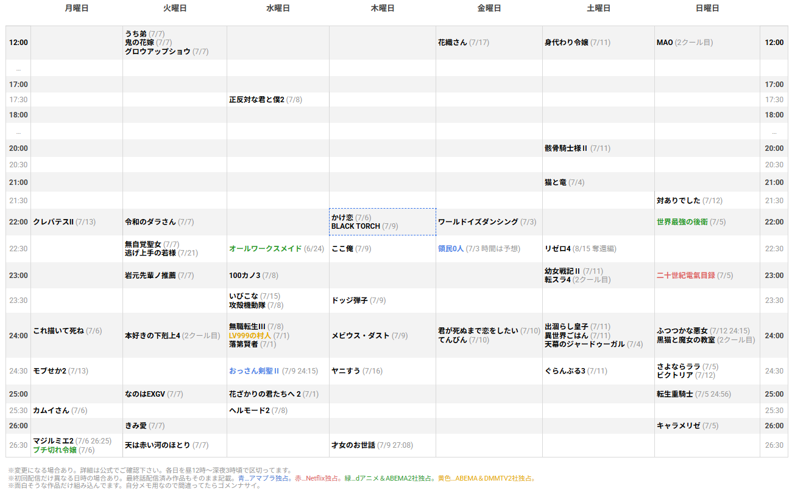Click いびこな at 23:30
Viewport: 792px width, 494px height.
tap(244, 296)
